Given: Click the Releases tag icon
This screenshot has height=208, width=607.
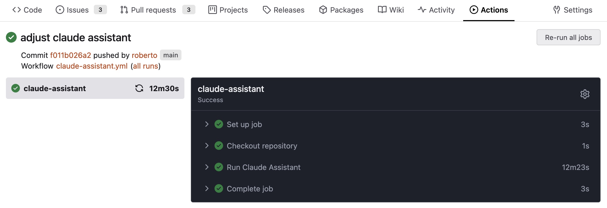Looking at the screenshot, I should [x=266, y=10].
